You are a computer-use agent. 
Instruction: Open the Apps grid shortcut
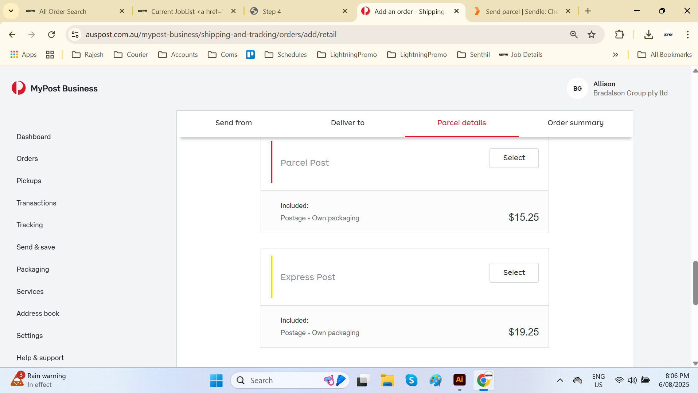click(24, 55)
